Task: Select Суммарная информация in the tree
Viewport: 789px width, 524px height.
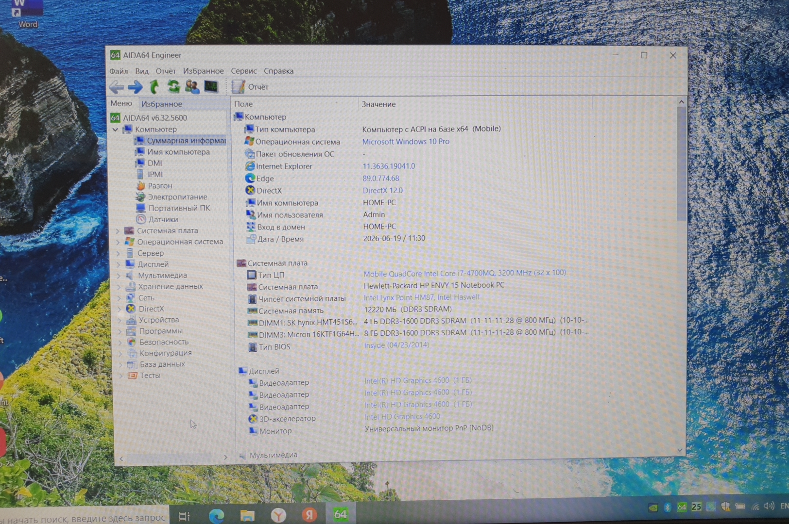Action: (x=181, y=141)
